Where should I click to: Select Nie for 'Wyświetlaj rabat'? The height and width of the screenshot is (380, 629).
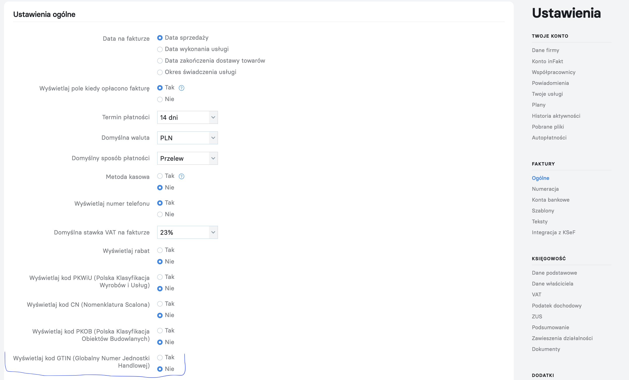coord(160,262)
